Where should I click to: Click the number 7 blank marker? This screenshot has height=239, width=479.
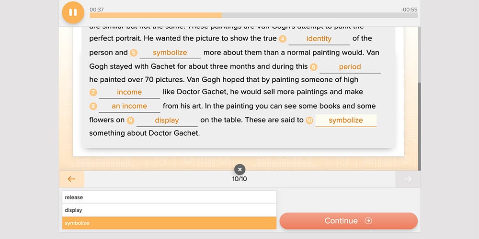tap(93, 92)
